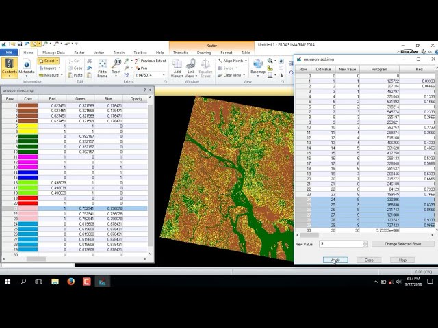Click the taskbar search icon

[x=23, y=282]
